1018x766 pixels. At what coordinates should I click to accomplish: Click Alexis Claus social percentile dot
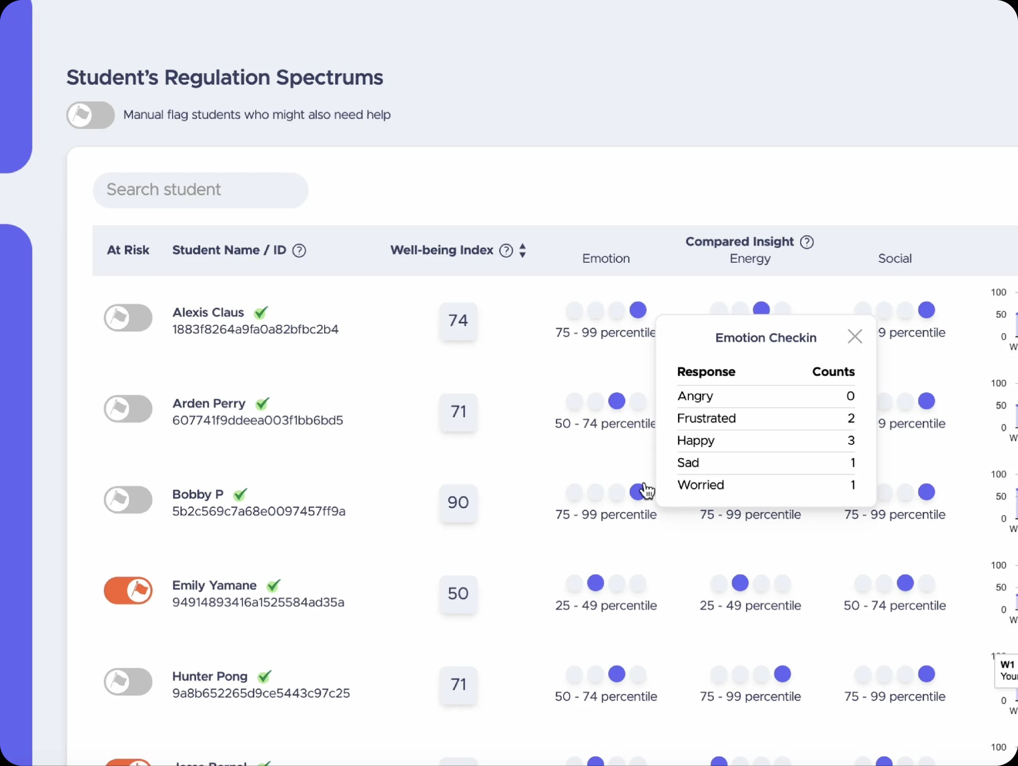[x=927, y=310]
